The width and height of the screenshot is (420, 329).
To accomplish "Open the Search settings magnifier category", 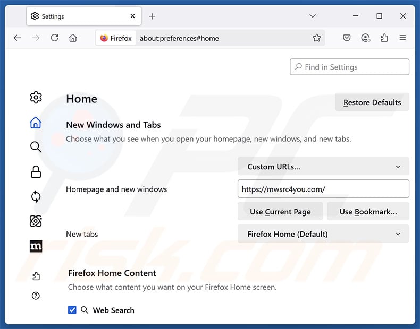I will (36, 147).
